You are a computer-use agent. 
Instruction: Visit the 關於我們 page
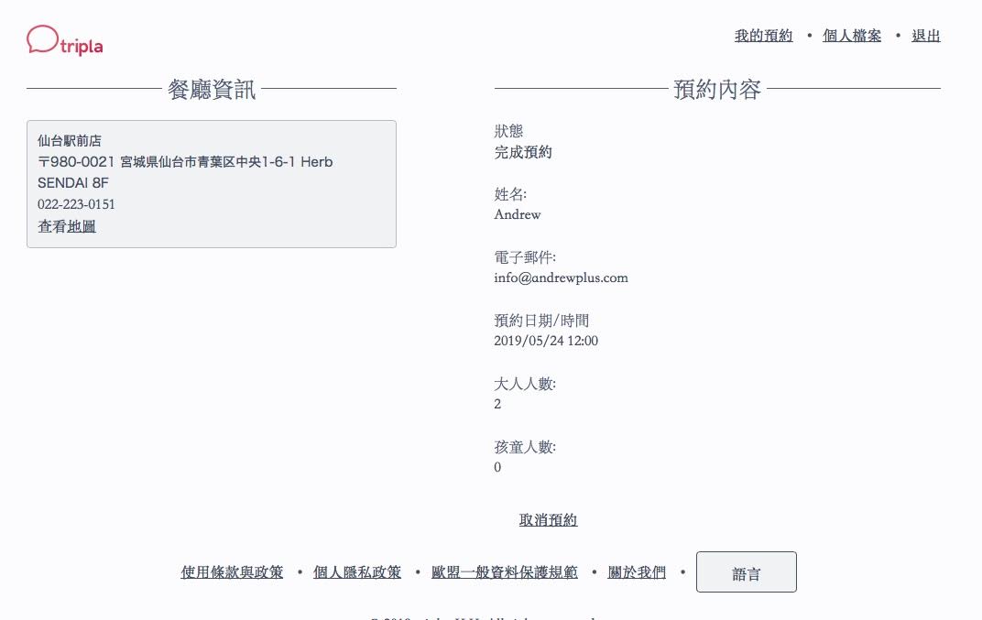click(637, 571)
